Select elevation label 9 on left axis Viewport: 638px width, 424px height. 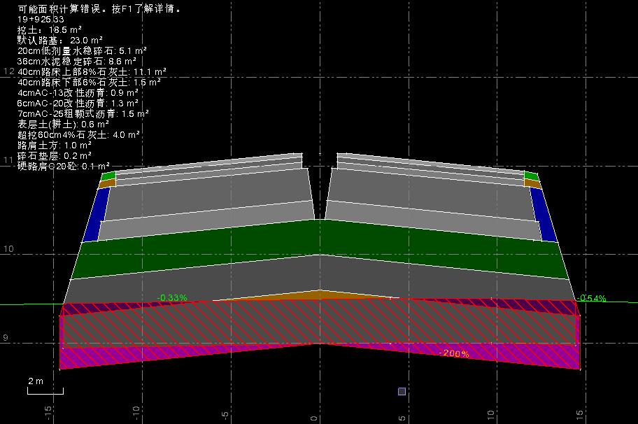[x=6, y=337]
